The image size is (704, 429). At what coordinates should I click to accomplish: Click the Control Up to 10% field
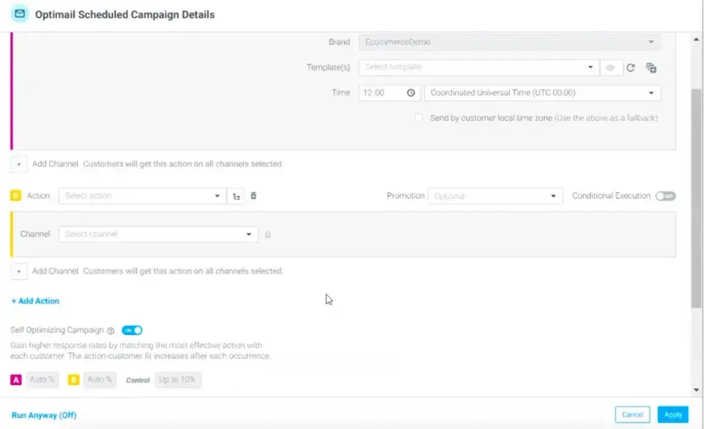pyautogui.click(x=178, y=379)
